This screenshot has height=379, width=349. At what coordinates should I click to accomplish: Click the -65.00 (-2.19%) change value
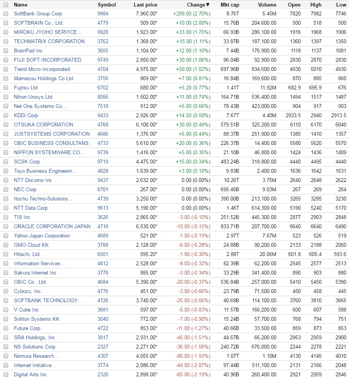[x=193, y=375]
